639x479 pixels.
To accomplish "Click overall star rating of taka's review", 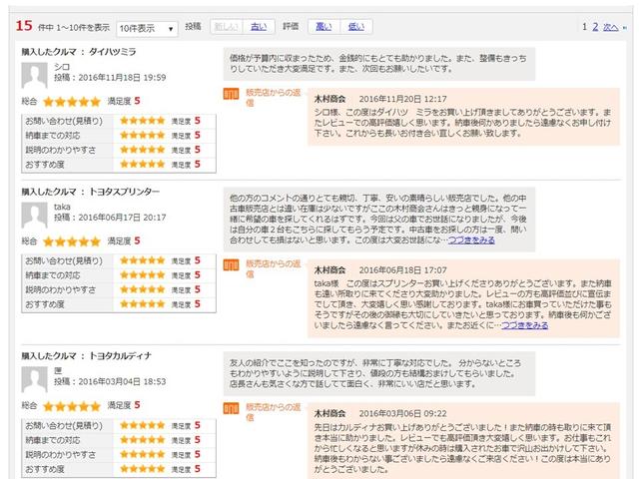I will tap(72, 241).
